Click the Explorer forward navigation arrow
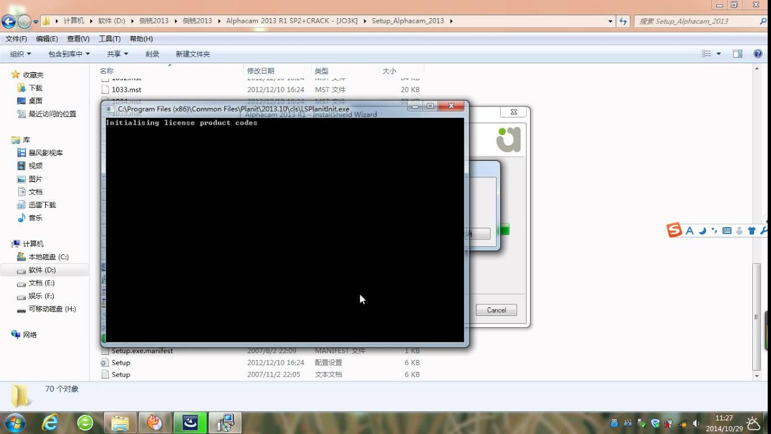The width and height of the screenshot is (771, 434). 24,22
